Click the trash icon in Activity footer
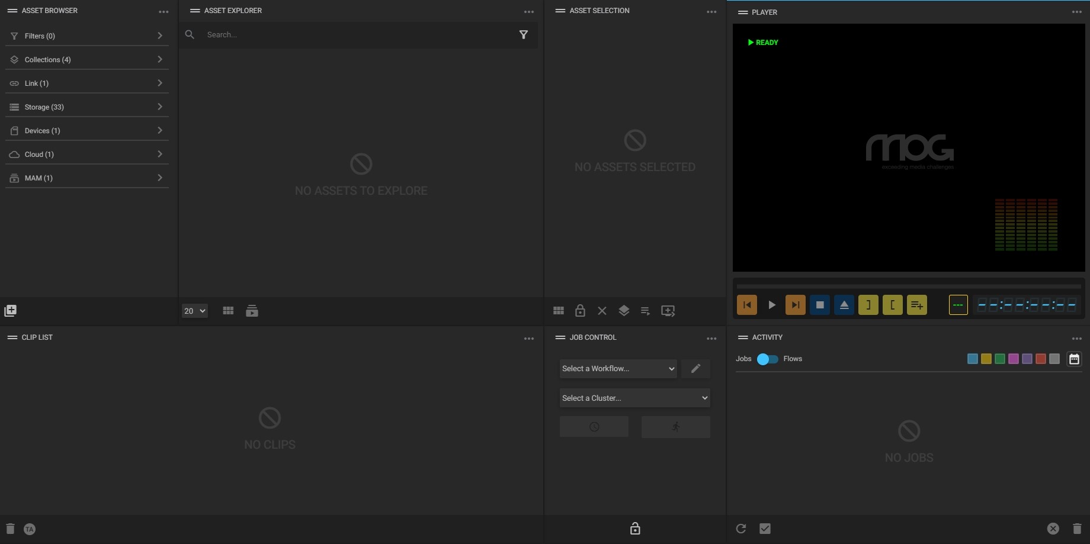Image resolution: width=1090 pixels, height=544 pixels. point(1077,529)
